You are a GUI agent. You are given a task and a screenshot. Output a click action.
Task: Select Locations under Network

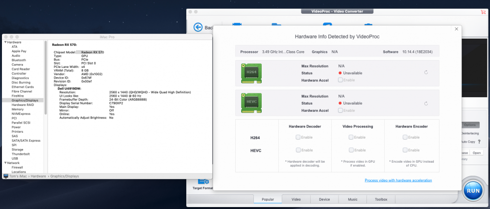pyautogui.click(x=19, y=172)
